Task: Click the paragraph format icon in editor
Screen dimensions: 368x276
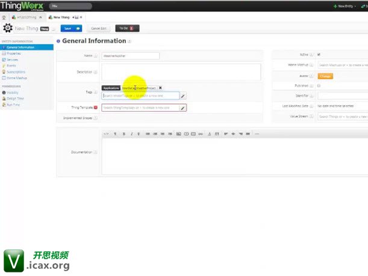Action: [x=115, y=134]
